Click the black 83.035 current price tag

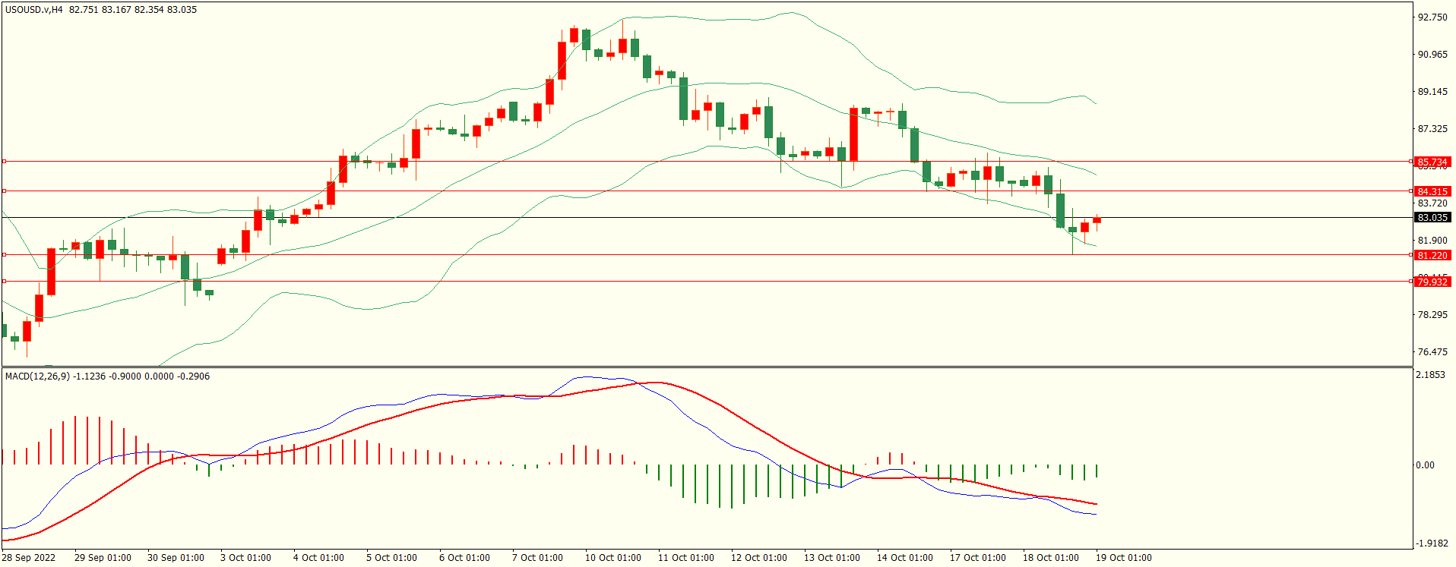coord(1432,218)
